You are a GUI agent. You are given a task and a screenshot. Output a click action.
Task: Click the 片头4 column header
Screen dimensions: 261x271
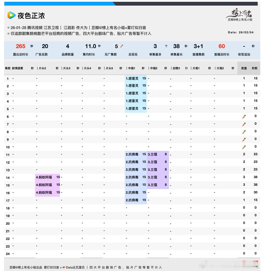pos(88,68)
